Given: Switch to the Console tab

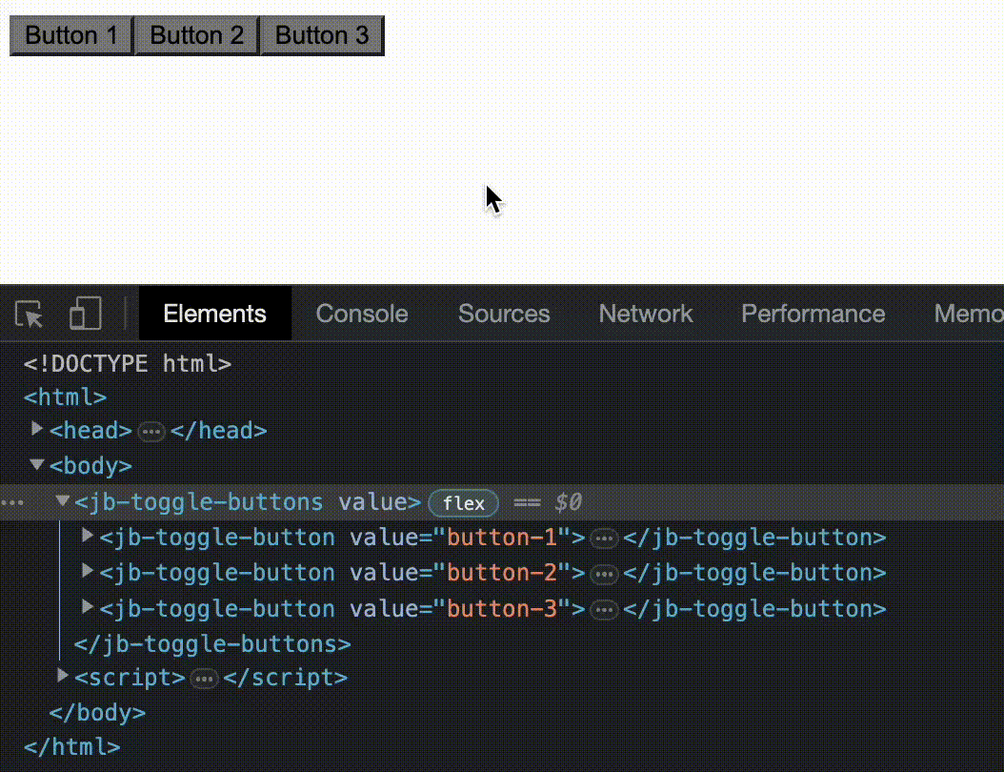Looking at the screenshot, I should (361, 314).
